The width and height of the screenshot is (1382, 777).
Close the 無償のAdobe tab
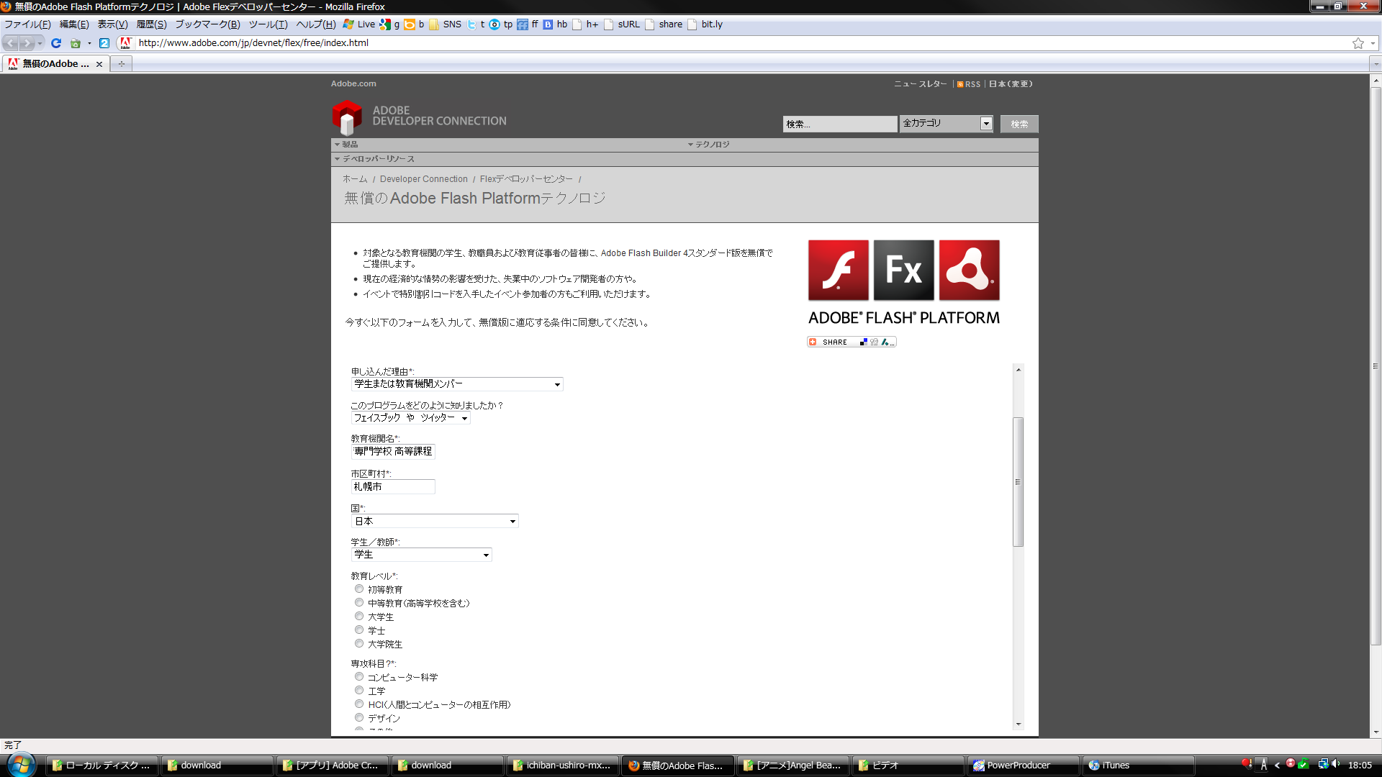[x=99, y=64]
